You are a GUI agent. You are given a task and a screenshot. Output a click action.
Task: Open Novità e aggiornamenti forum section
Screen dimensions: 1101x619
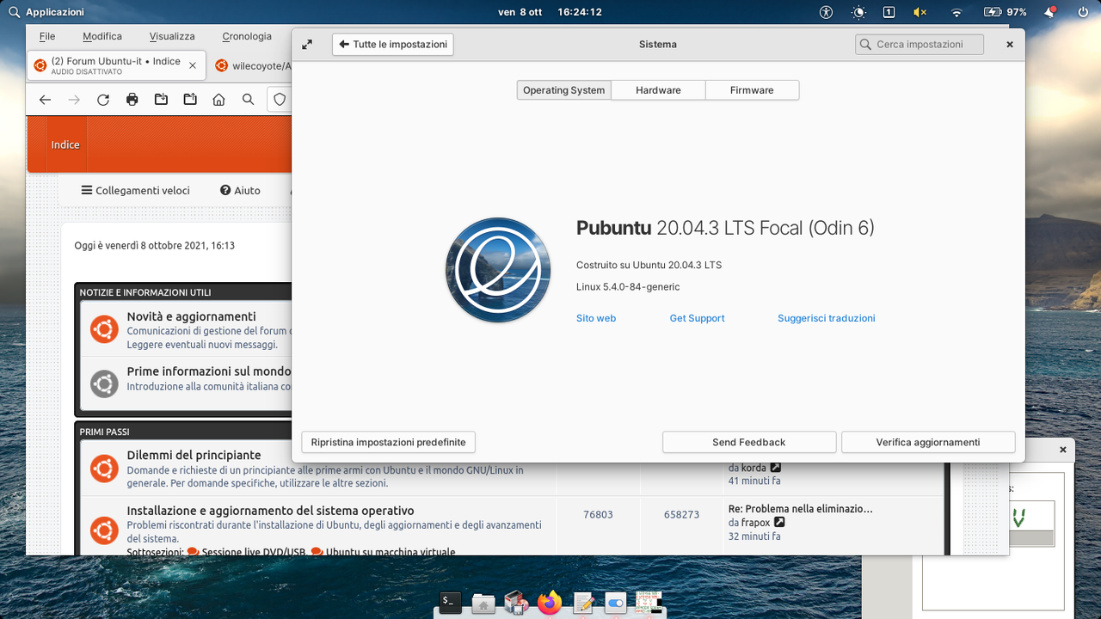coord(191,316)
